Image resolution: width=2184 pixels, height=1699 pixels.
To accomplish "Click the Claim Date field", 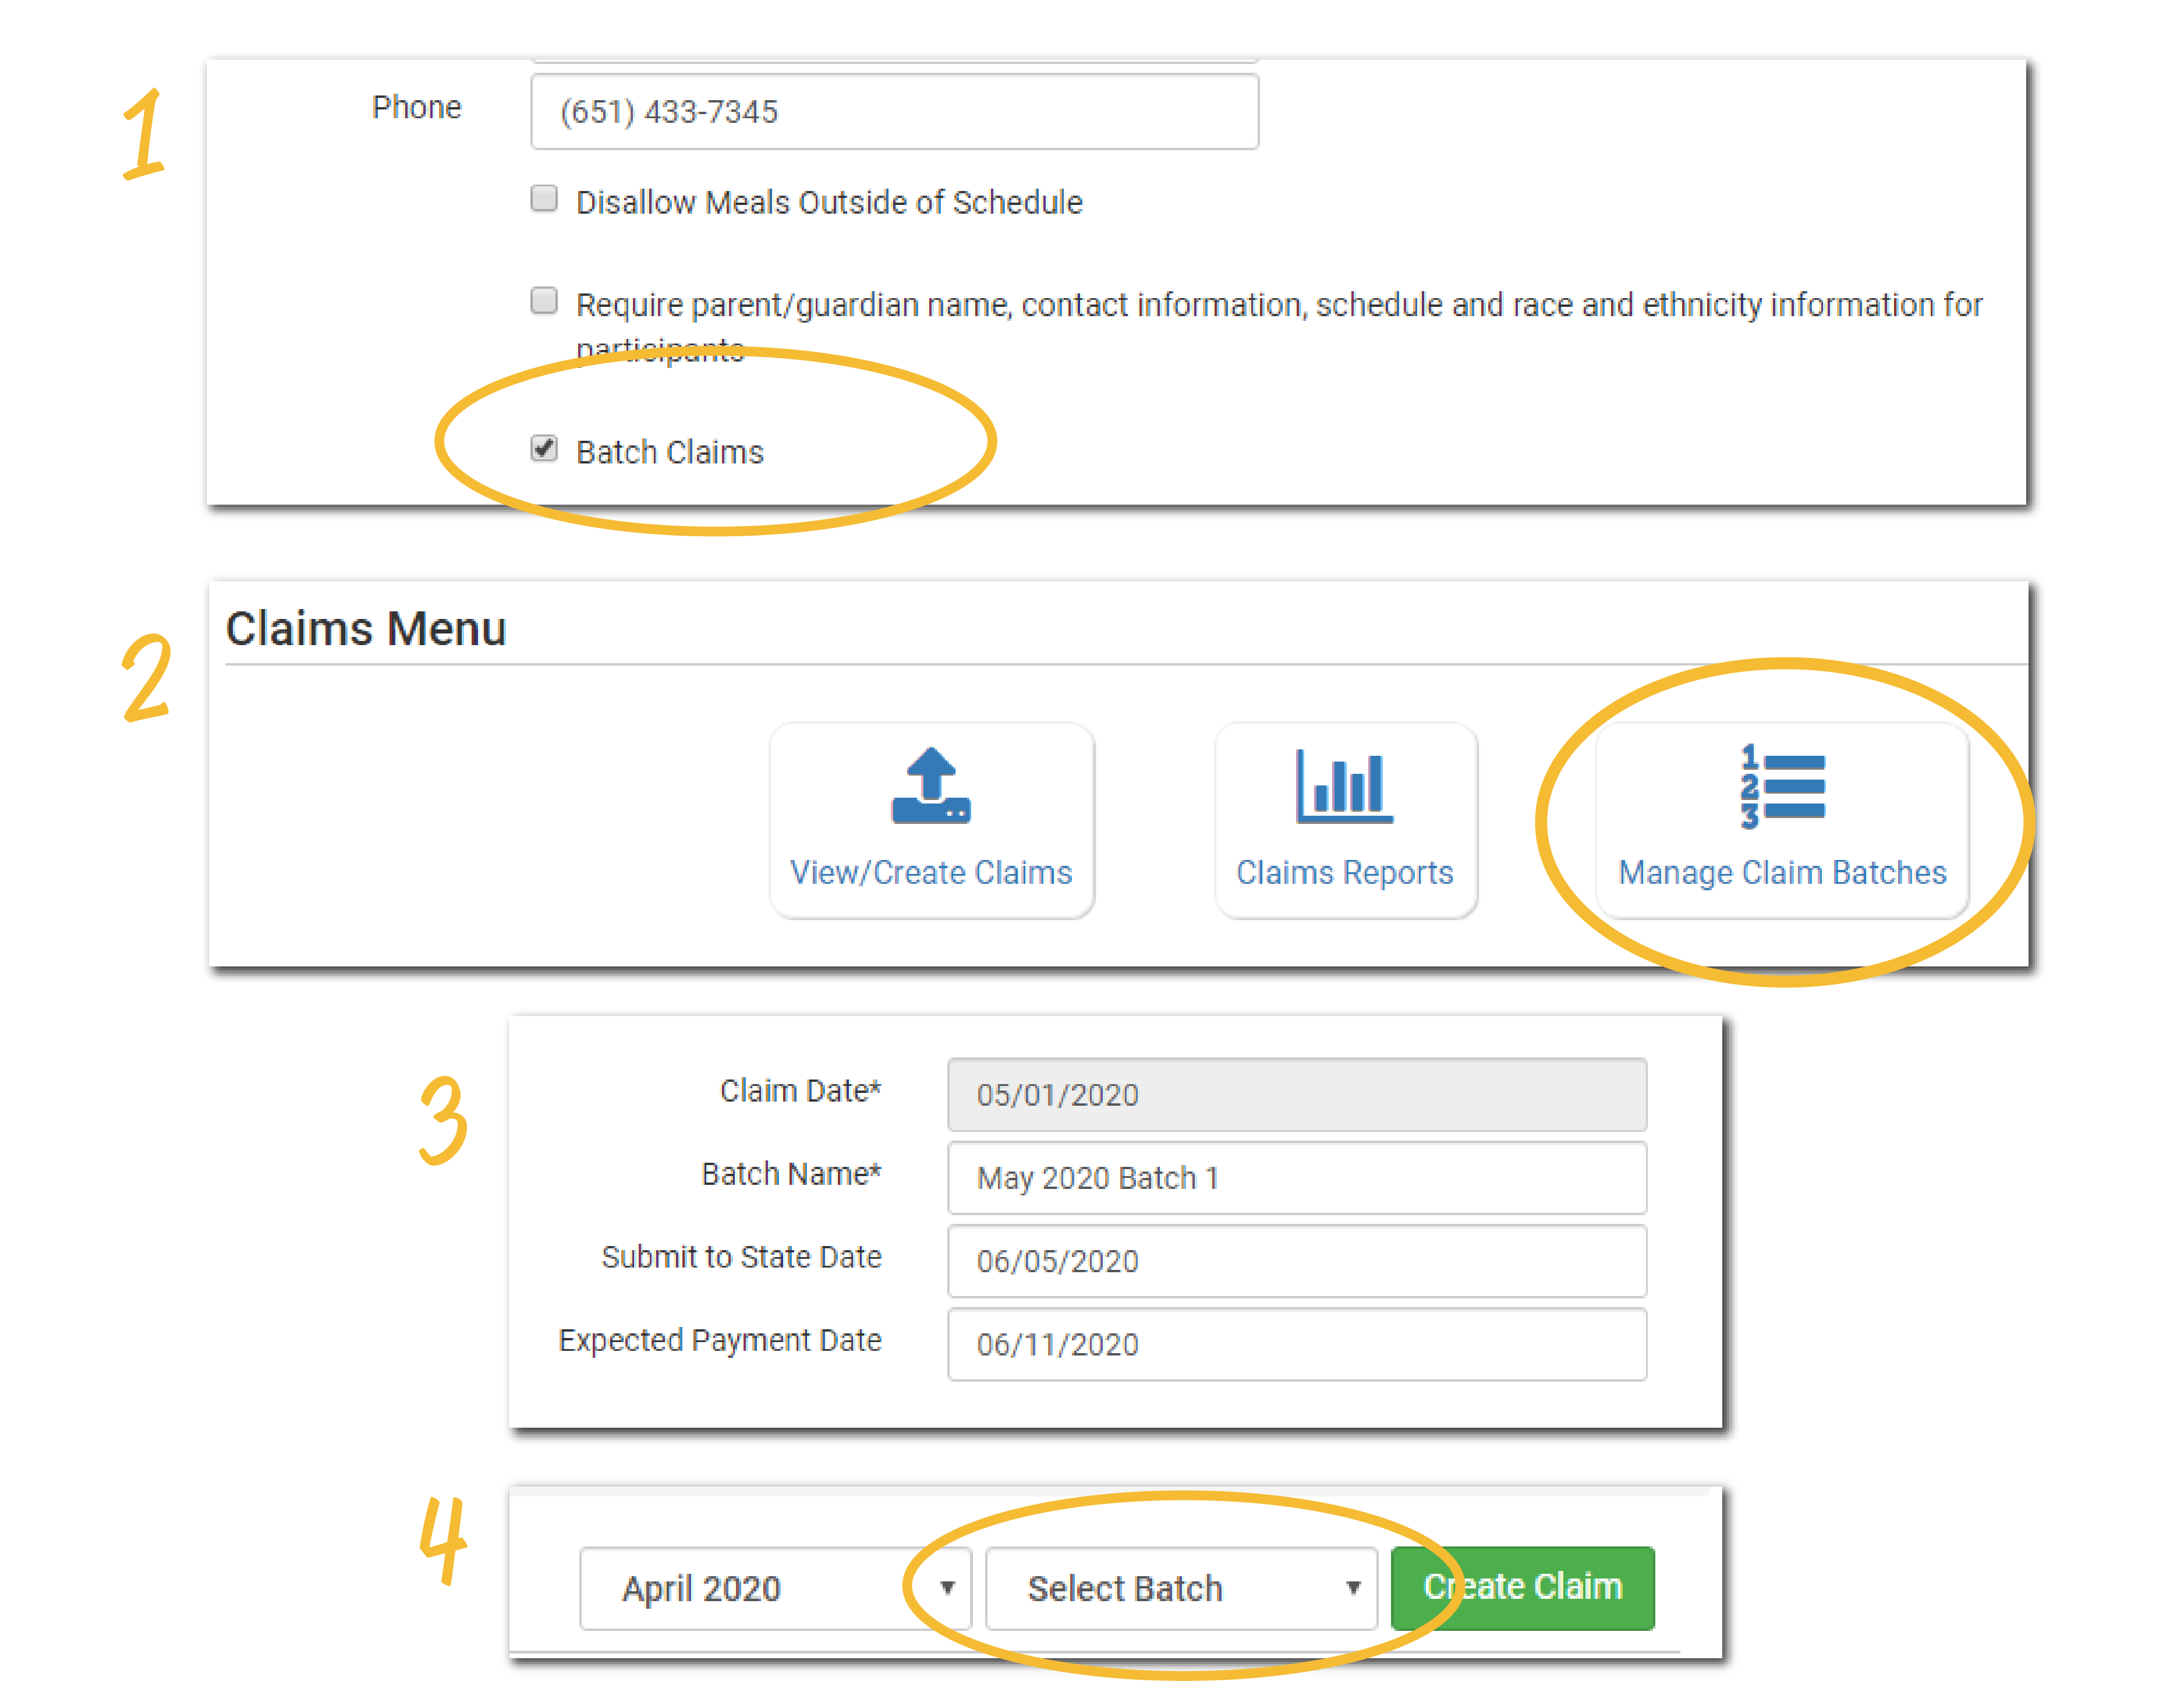I will pos(1296,1095).
